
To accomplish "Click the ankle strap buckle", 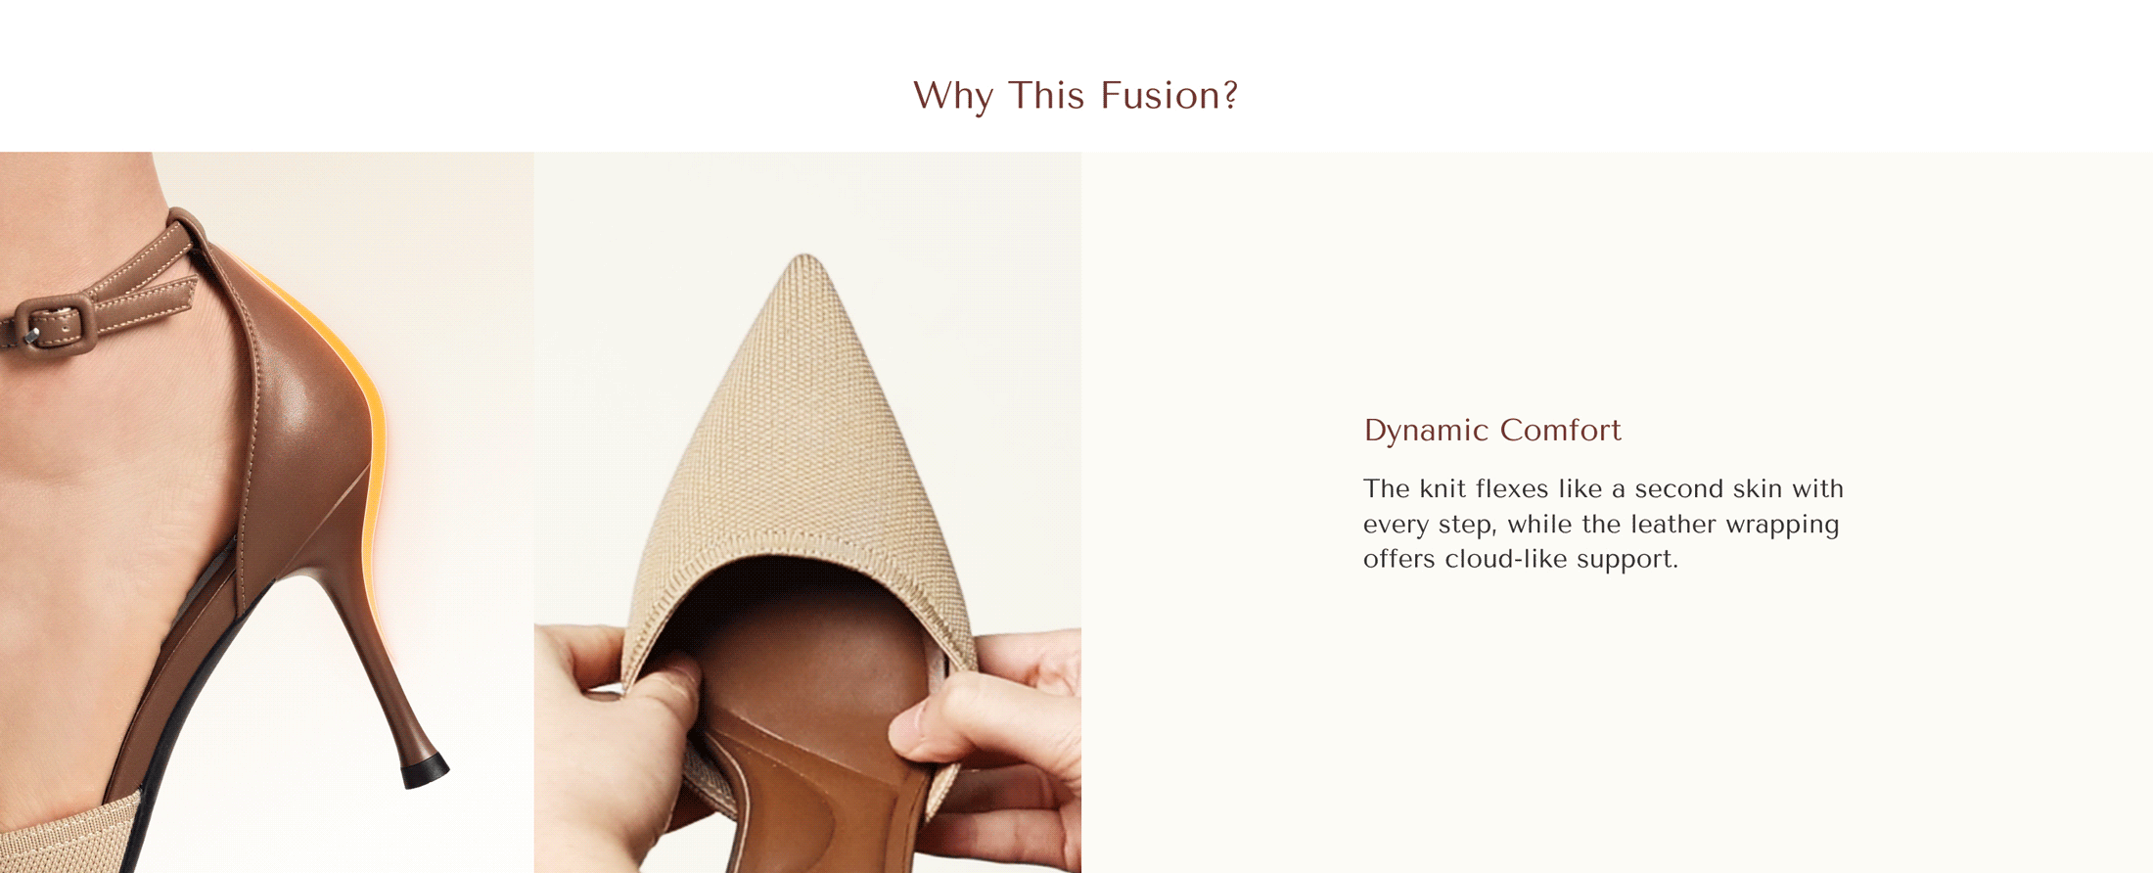I will (x=54, y=325).
